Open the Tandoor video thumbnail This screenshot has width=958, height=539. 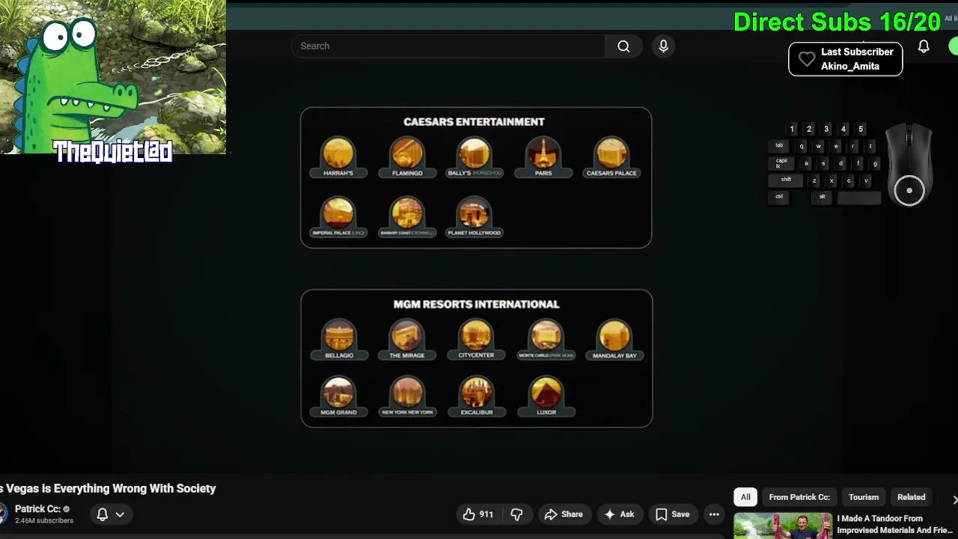click(x=783, y=526)
